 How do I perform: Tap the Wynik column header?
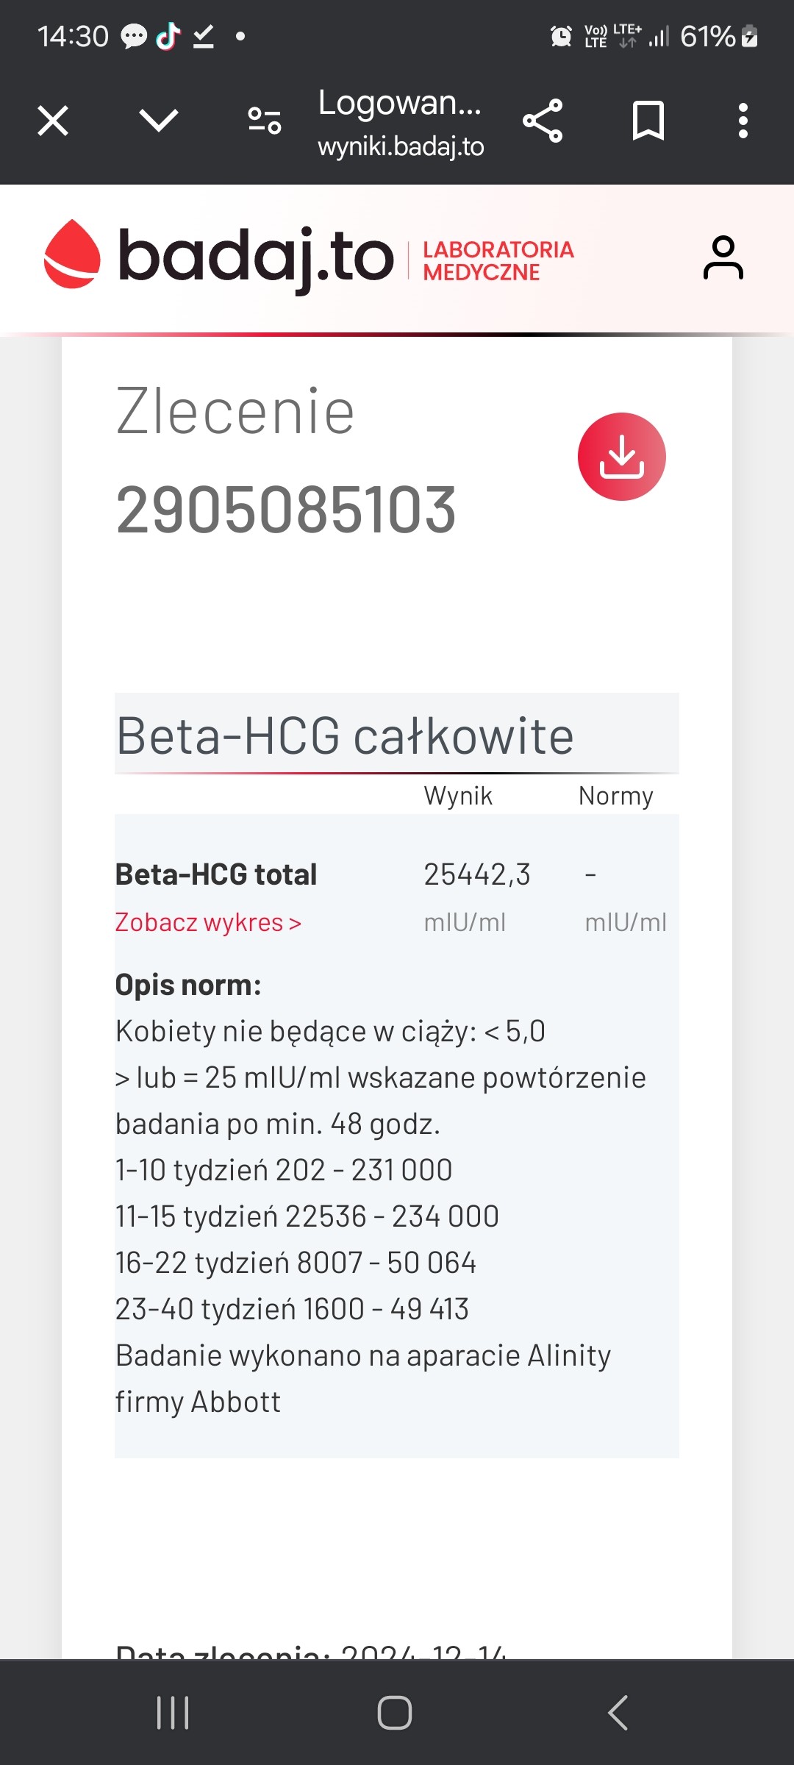click(458, 796)
